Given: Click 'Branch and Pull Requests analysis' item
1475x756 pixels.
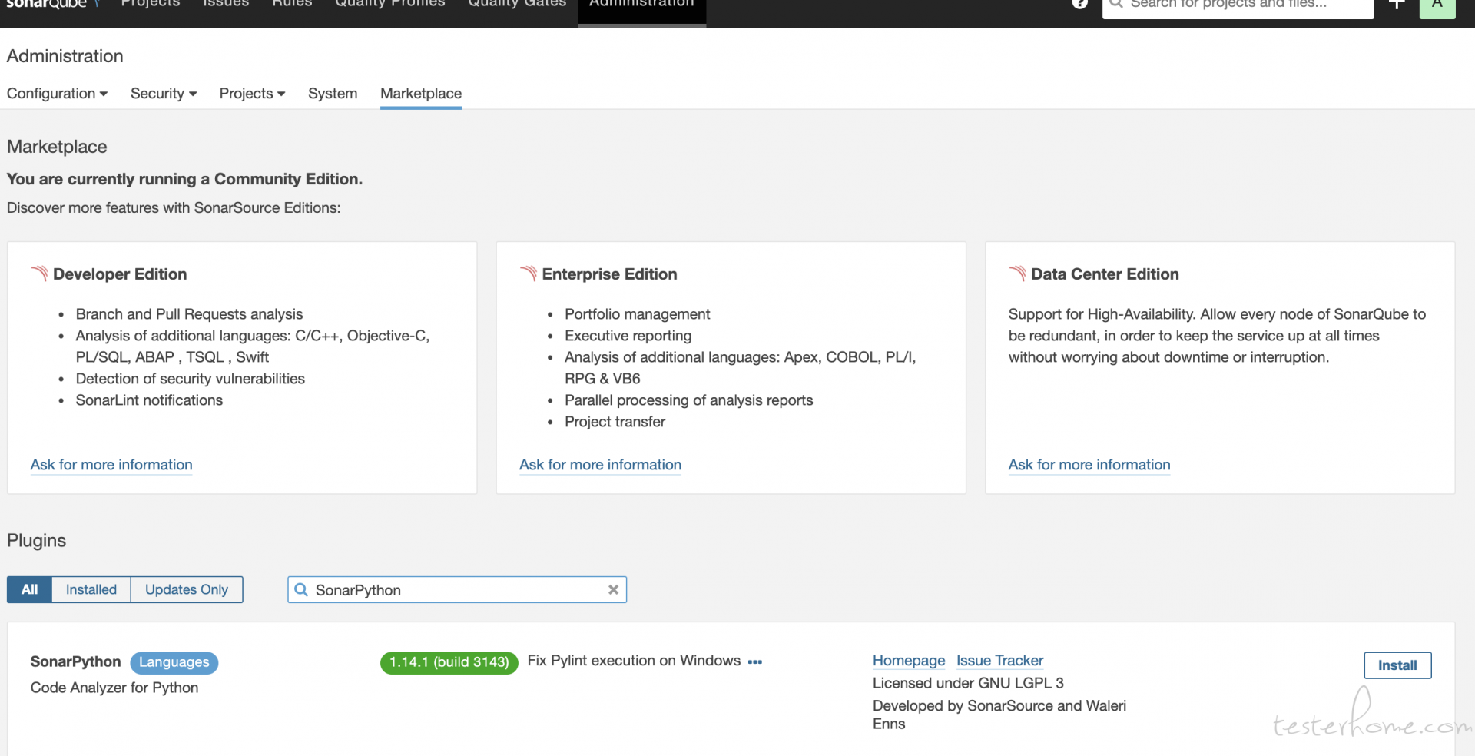Looking at the screenshot, I should (189, 314).
